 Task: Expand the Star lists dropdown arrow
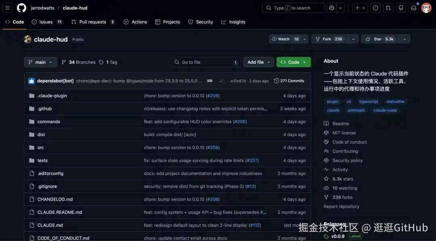[405, 39]
